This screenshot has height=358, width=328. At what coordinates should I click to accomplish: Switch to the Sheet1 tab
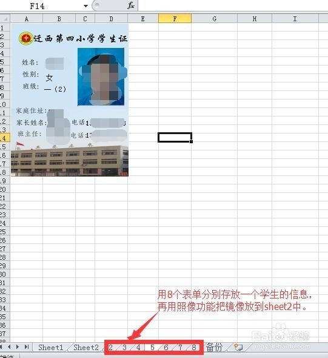point(51,348)
